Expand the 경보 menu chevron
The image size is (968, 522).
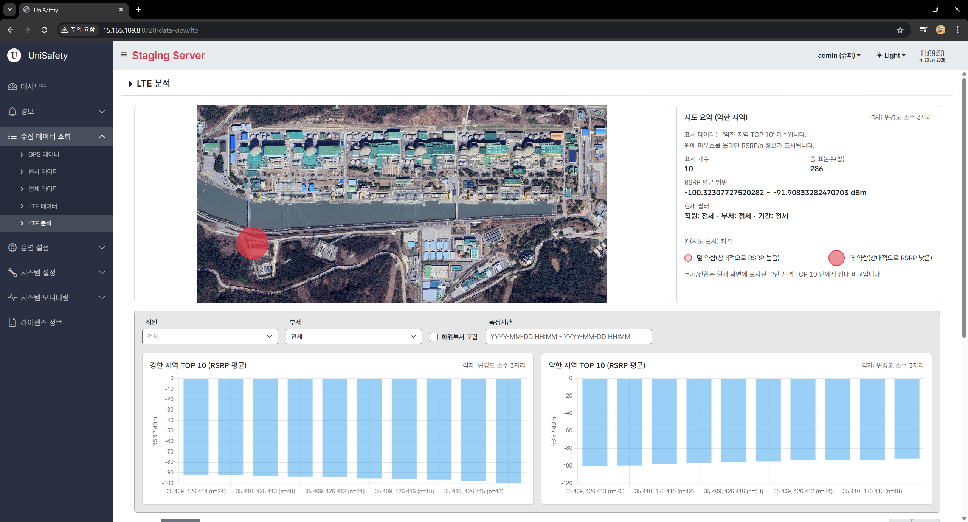click(x=102, y=112)
